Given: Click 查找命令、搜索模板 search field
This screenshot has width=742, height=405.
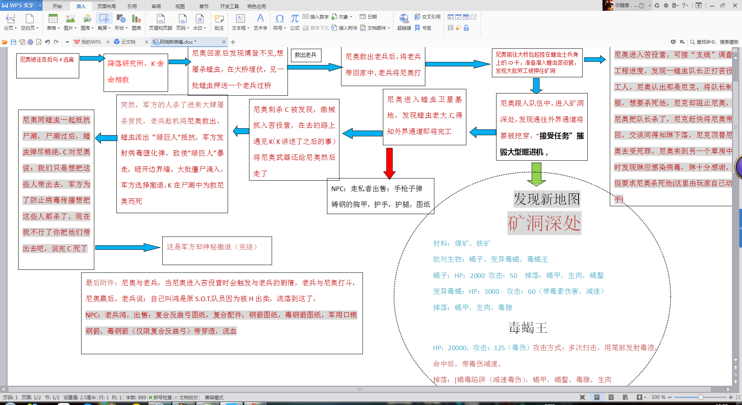Looking at the screenshot, I should (x=715, y=42).
